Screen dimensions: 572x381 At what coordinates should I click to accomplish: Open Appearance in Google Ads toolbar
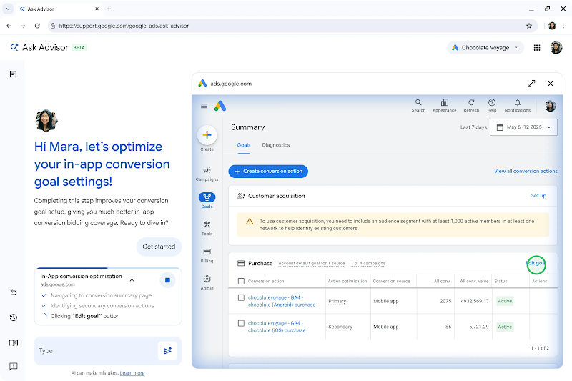[444, 105]
